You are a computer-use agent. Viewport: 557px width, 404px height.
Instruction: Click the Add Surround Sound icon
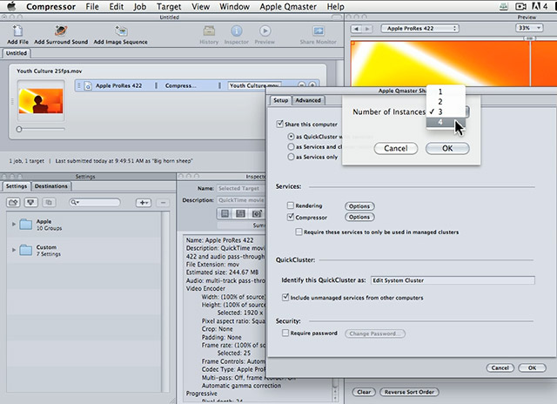(x=61, y=31)
